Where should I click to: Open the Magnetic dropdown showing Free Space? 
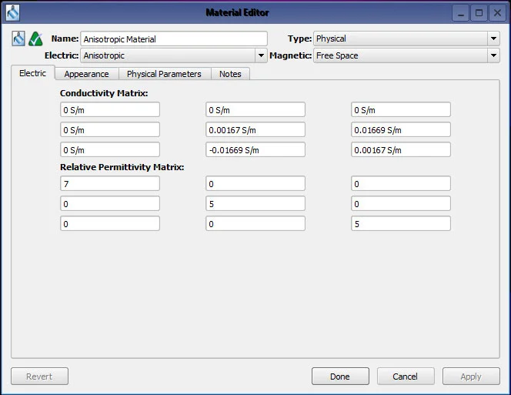[x=406, y=55]
